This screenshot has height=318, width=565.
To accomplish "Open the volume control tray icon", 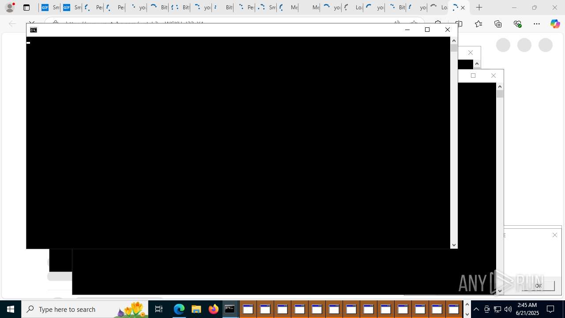I will (508, 309).
